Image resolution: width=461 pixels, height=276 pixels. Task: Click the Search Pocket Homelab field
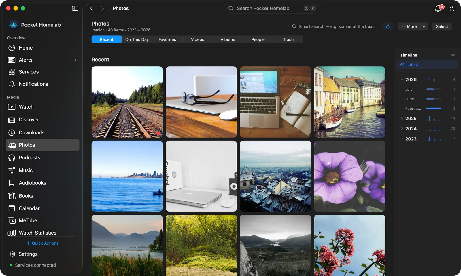click(272, 8)
